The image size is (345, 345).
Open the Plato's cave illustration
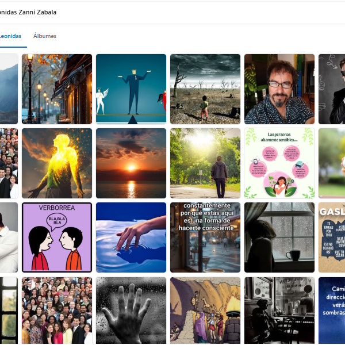click(x=205, y=310)
